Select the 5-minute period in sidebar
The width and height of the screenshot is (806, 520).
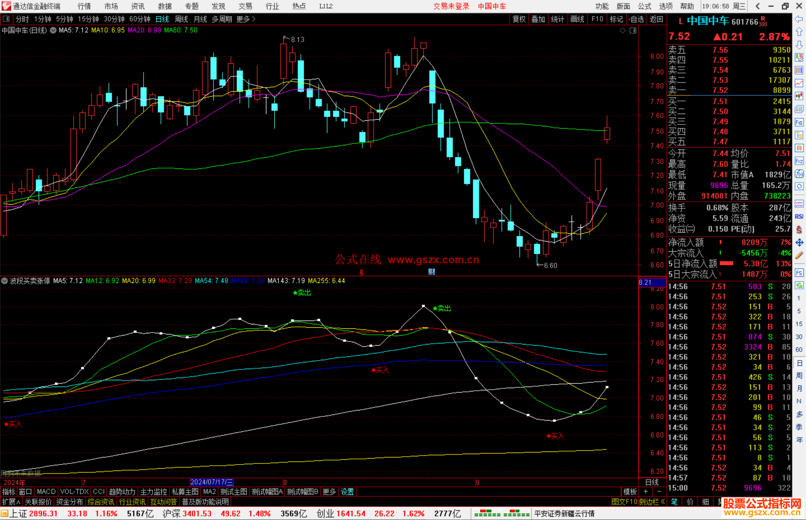pos(799,311)
